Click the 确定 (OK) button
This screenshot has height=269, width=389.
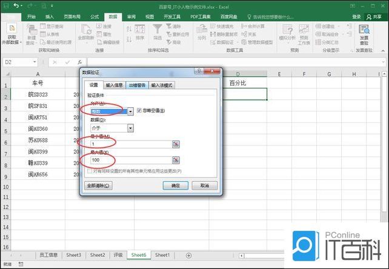tap(175, 185)
